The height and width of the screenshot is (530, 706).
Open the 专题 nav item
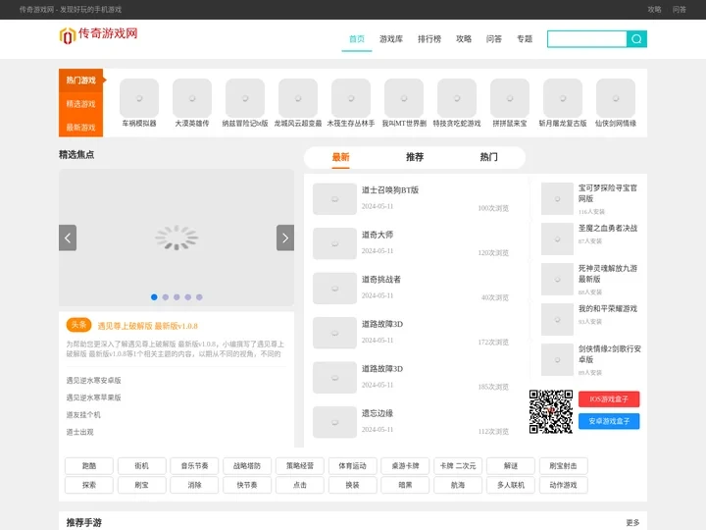click(525, 38)
